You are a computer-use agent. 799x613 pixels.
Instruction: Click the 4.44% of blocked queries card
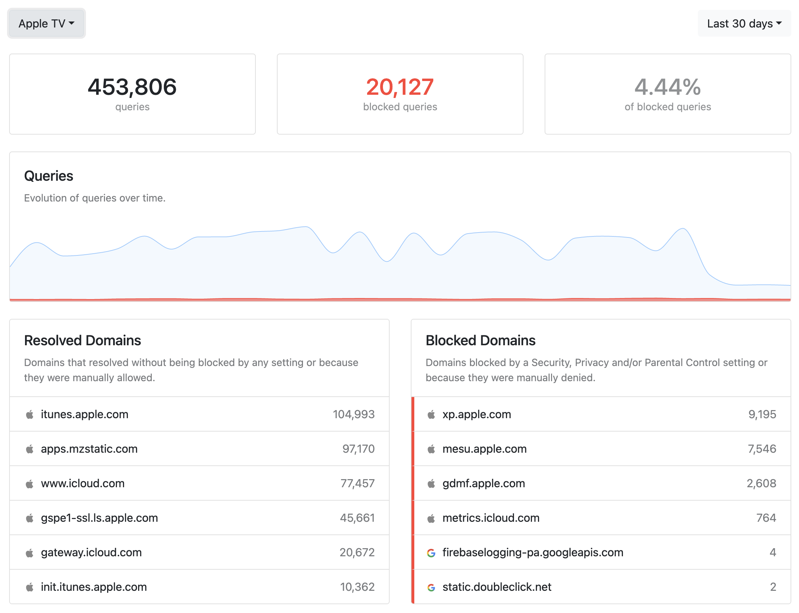(668, 94)
